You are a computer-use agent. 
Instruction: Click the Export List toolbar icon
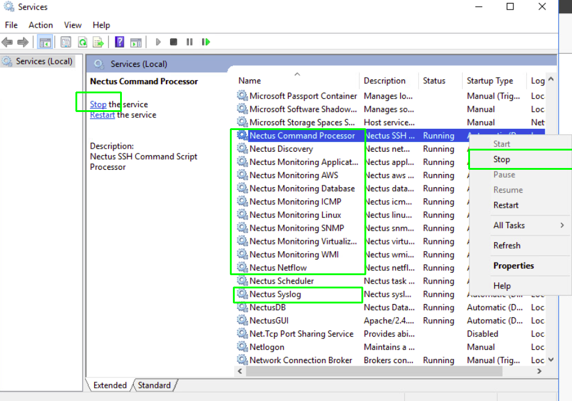(x=98, y=42)
